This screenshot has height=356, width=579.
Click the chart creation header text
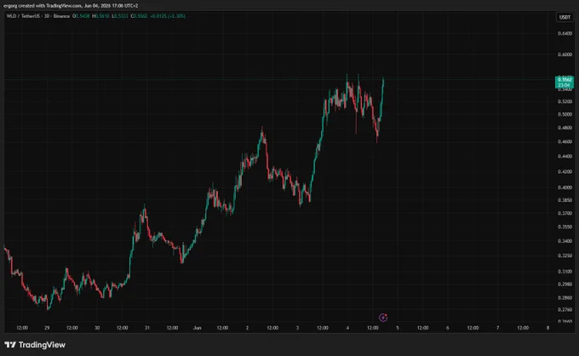71,6
